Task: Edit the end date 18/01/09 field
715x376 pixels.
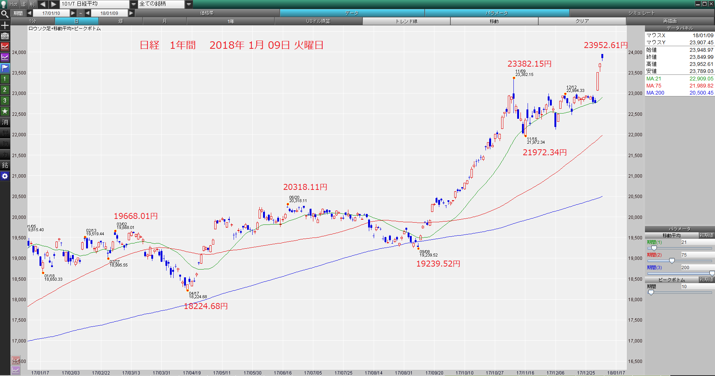Action: (x=109, y=13)
